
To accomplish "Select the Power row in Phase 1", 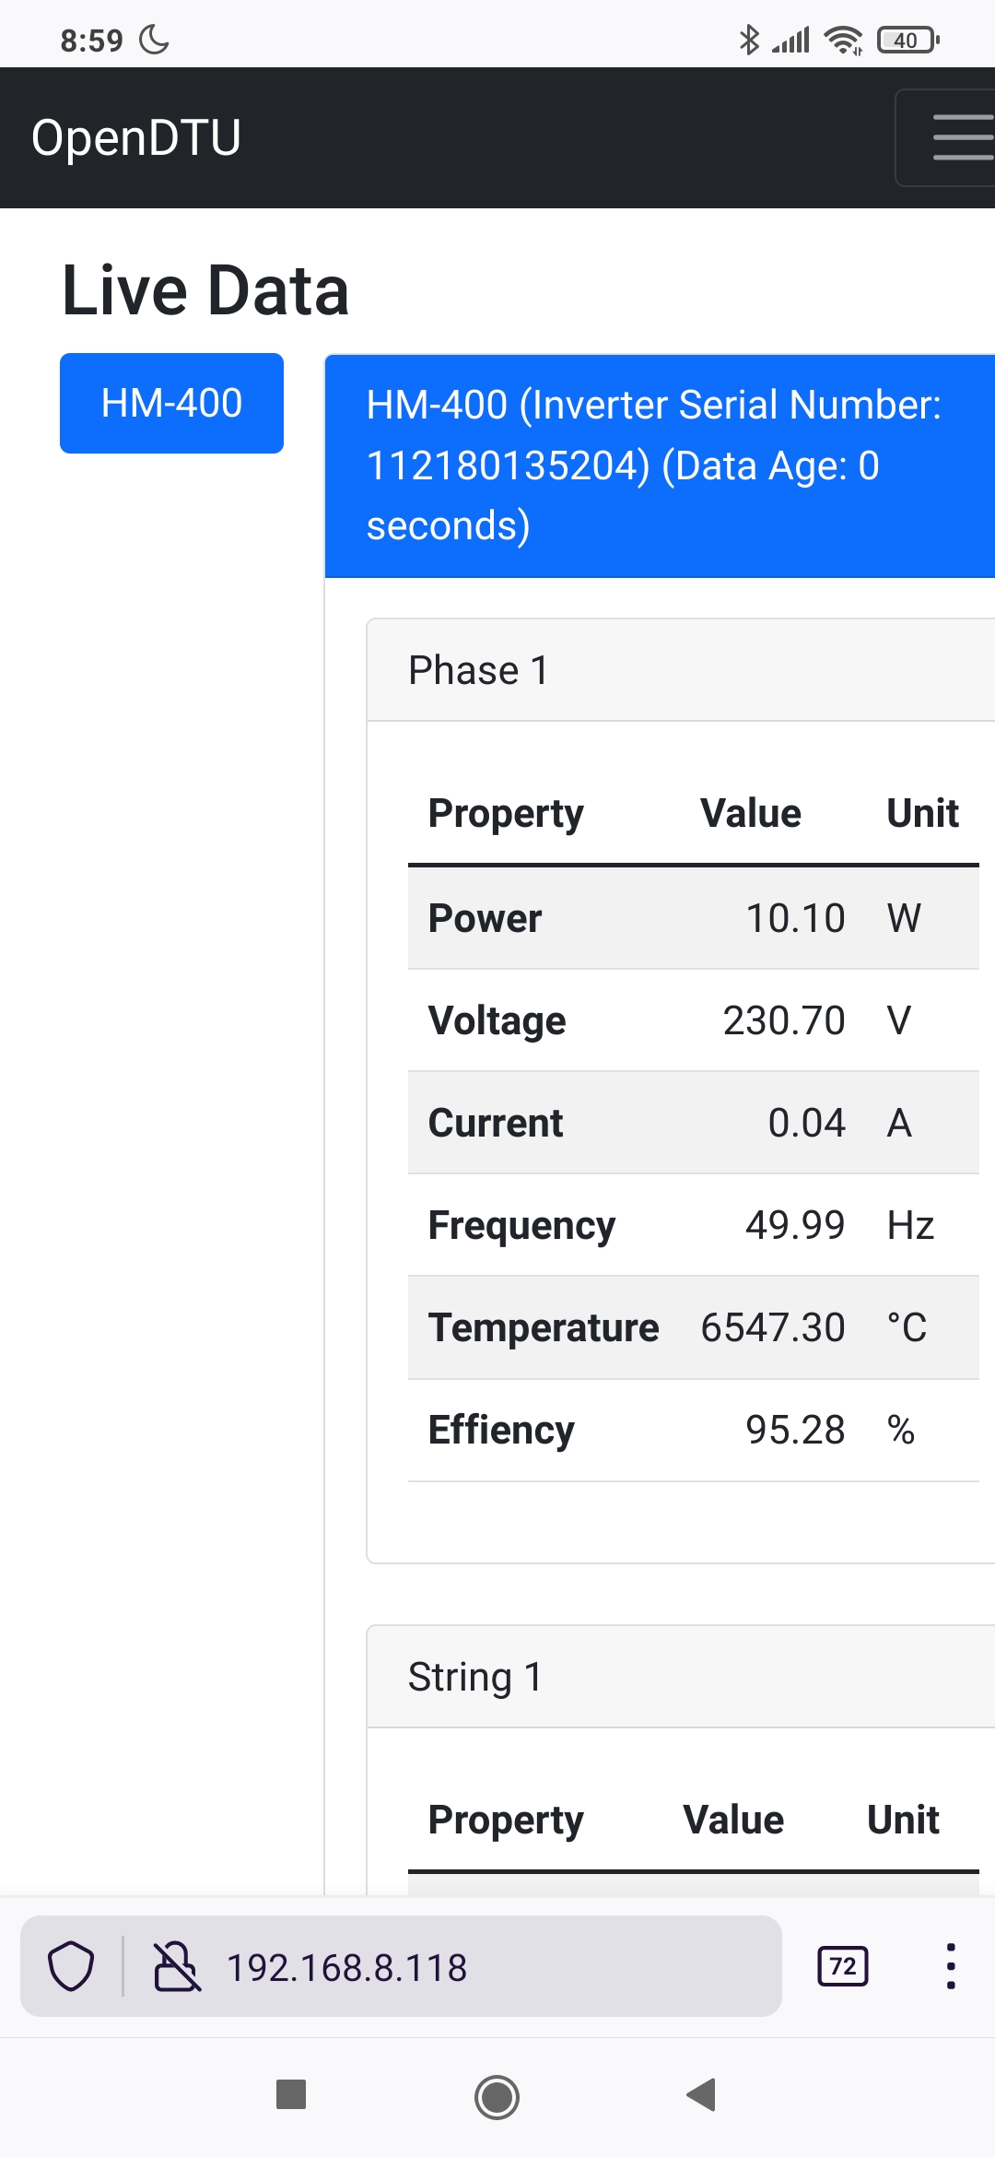I will 693,918.
